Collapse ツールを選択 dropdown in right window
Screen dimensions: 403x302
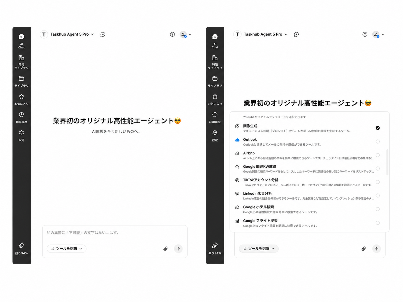pos(259,249)
